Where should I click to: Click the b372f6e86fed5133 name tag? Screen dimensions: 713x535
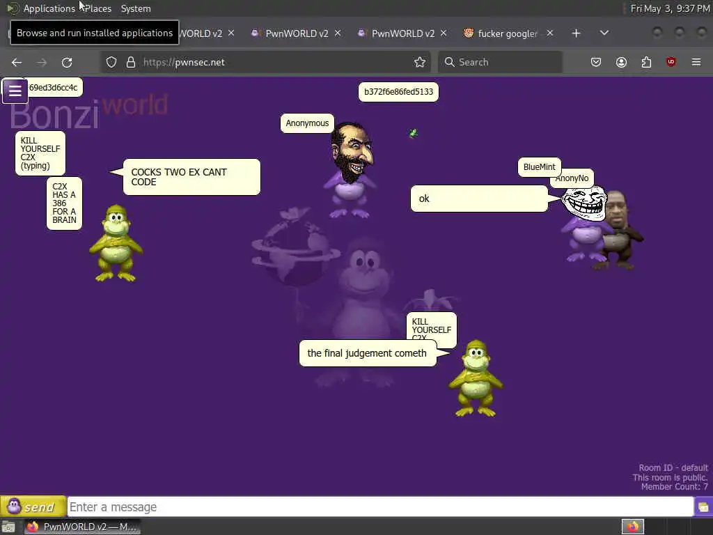[x=399, y=92]
